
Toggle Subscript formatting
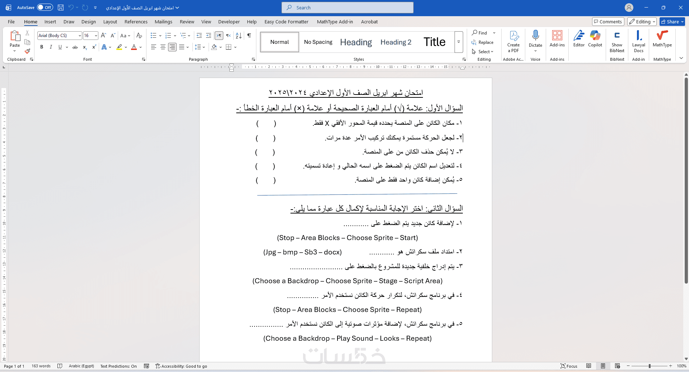[x=85, y=47]
